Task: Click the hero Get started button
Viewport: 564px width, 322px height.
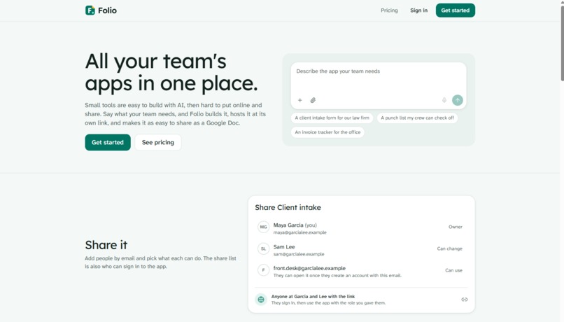Action: coord(108,143)
